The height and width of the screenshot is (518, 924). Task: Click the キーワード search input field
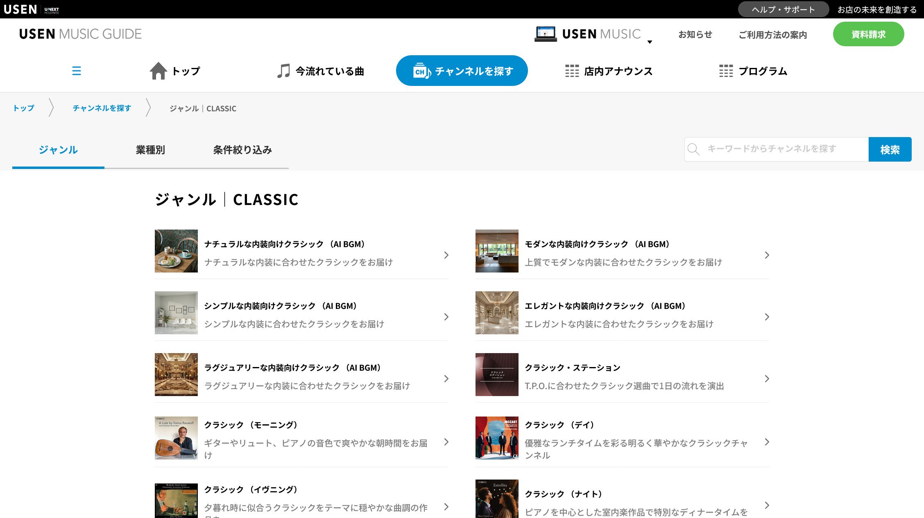777,149
